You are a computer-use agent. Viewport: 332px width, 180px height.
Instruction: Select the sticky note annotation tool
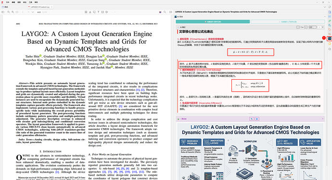tap(94, 12)
